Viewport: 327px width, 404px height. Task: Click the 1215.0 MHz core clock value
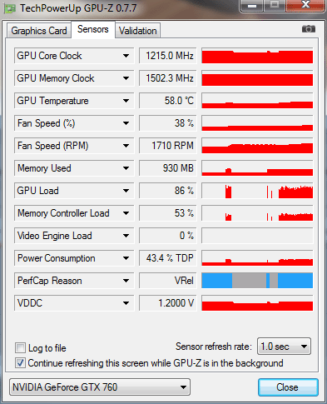(x=168, y=56)
